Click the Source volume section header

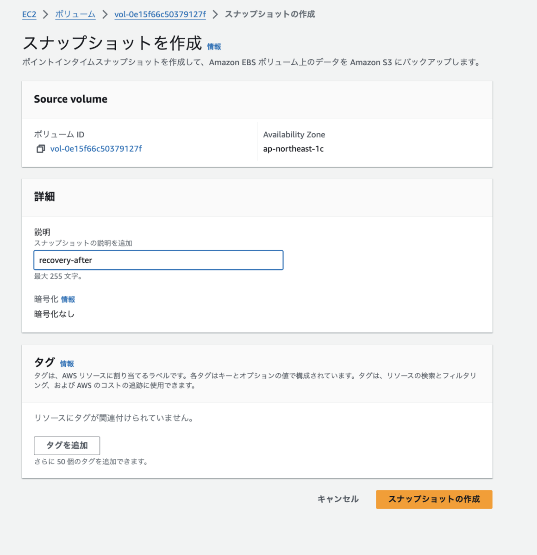[70, 99]
